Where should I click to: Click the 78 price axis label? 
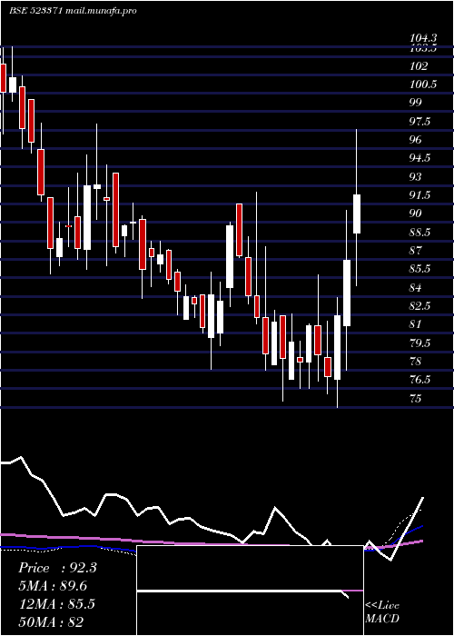click(416, 361)
